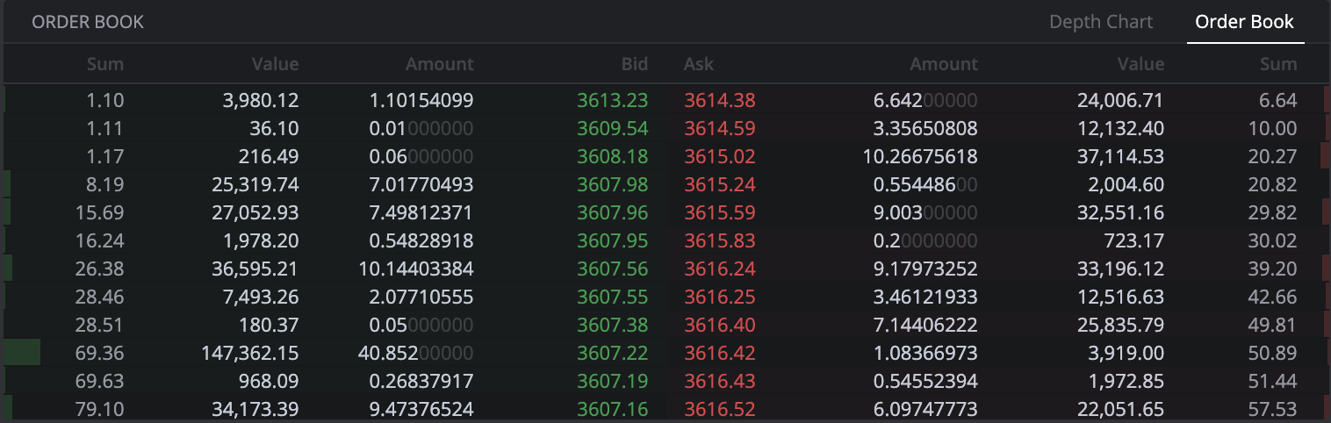Click the green depth bar beside sum 69.36

[22, 353]
